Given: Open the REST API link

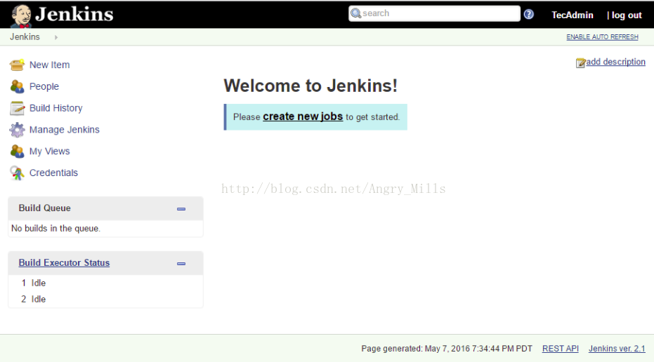Looking at the screenshot, I should pyautogui.click(x=560, y=348).
